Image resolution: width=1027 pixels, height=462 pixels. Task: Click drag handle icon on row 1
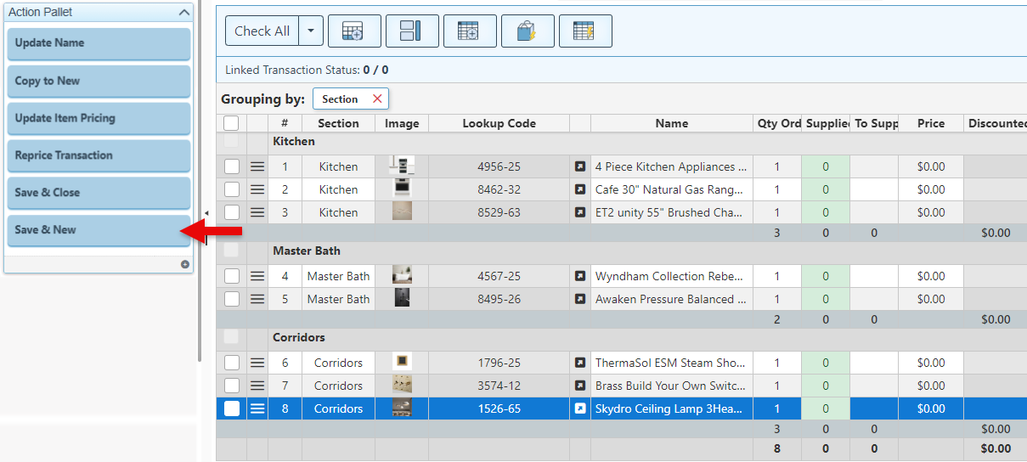tap(257, 166)
